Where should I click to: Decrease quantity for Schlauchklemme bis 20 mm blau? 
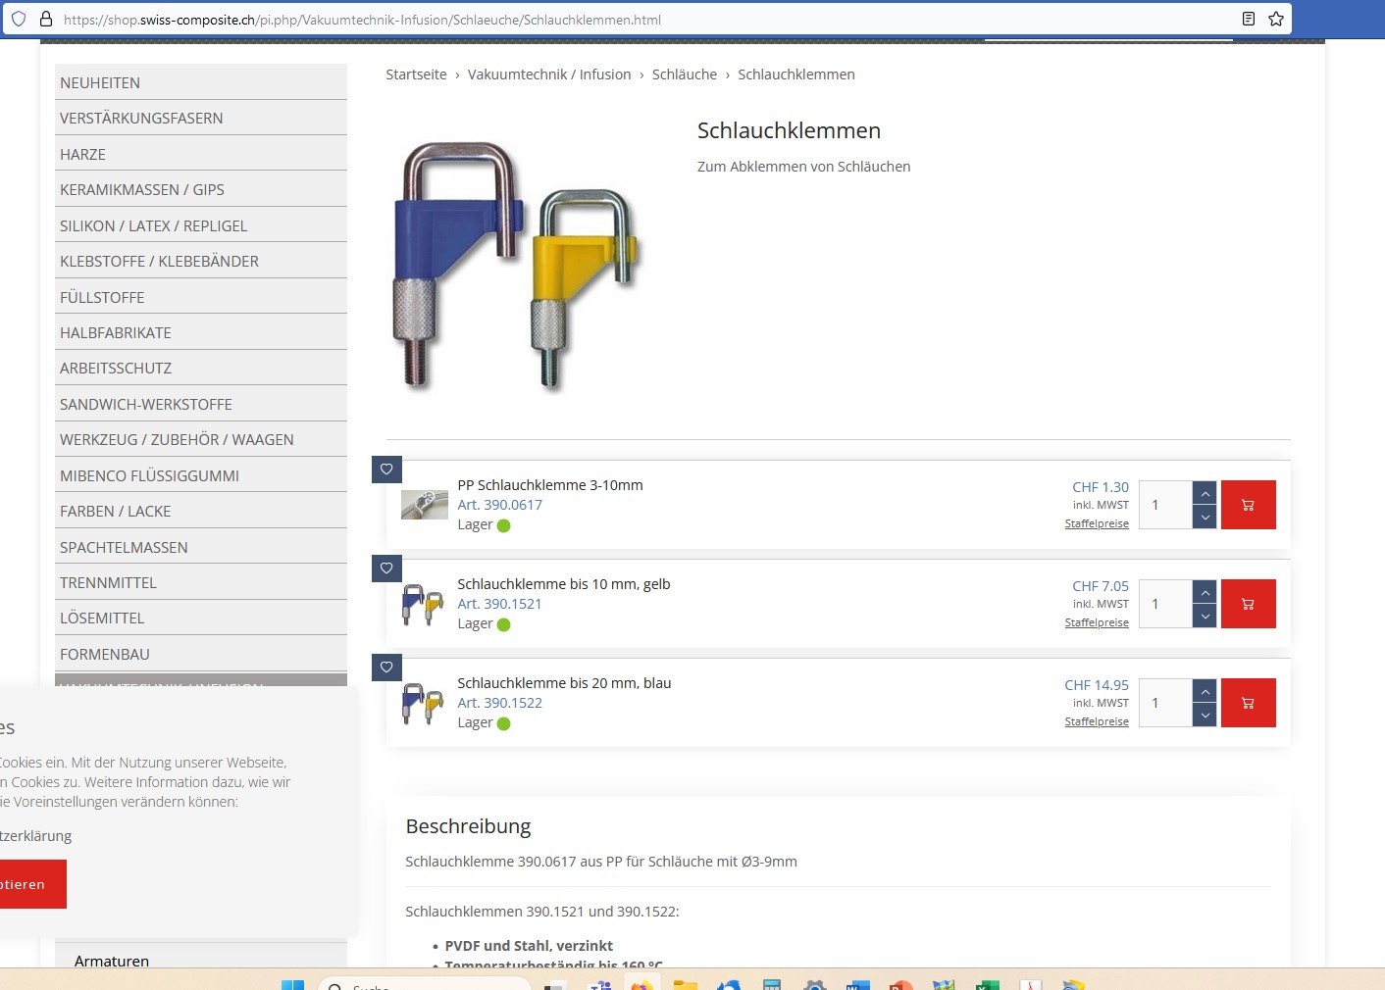tap(1205, 716)
